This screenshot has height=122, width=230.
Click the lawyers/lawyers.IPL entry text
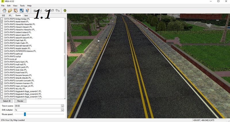click(x=18, y=75)
